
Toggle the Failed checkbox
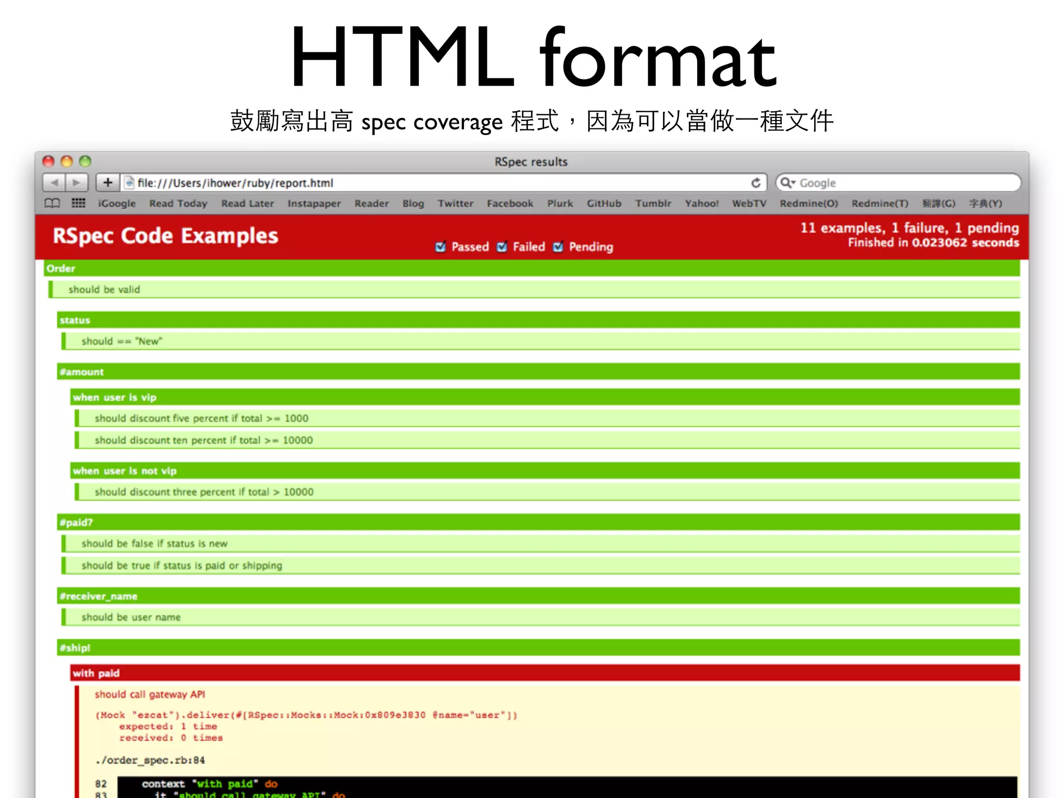click(x=502, y=247)
